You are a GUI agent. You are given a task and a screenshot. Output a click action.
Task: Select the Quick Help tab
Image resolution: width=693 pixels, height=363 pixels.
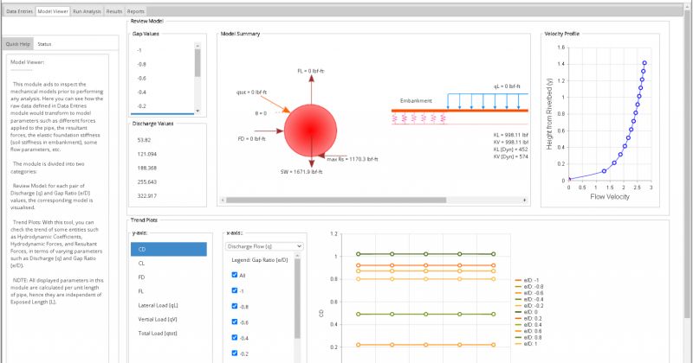(17, 44)
